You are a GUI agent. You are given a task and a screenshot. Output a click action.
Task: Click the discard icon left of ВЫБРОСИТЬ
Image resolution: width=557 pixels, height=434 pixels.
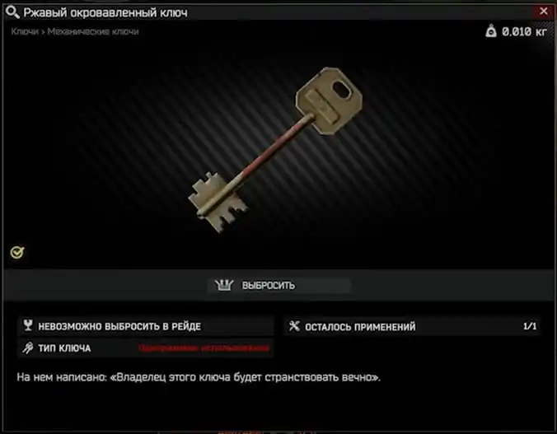tap(224, 285)
